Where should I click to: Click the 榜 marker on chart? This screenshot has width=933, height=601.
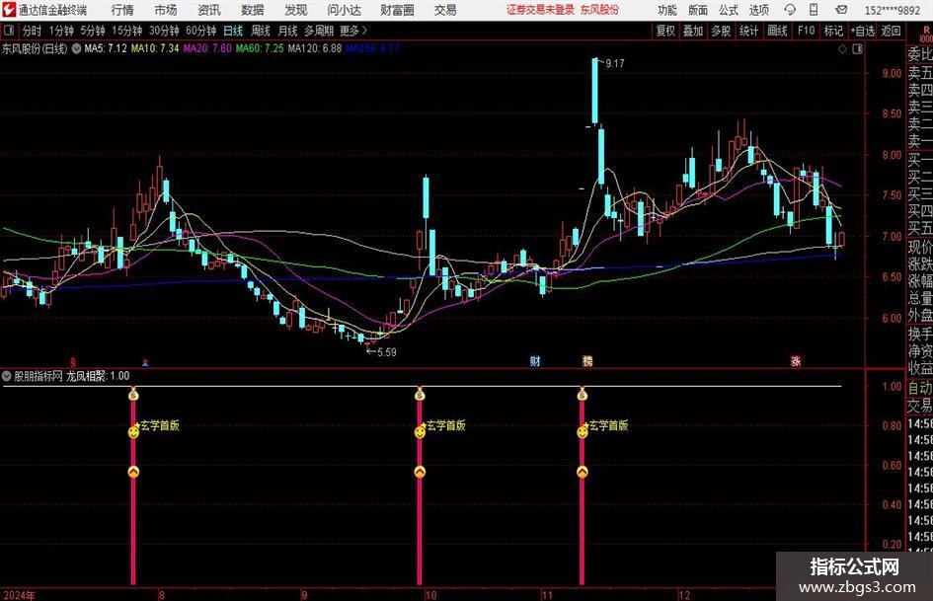(587, 361)
